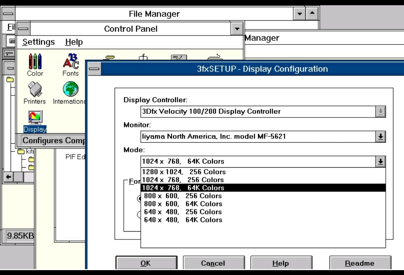This screenshot has width=404, height=275.
Task: Expand the Monitor dropdown arrow
Action: 380,137
